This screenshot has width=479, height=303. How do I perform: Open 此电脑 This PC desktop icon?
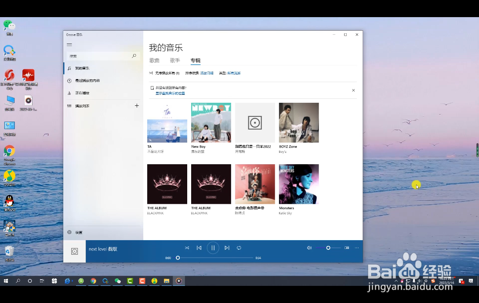[10, 103]
